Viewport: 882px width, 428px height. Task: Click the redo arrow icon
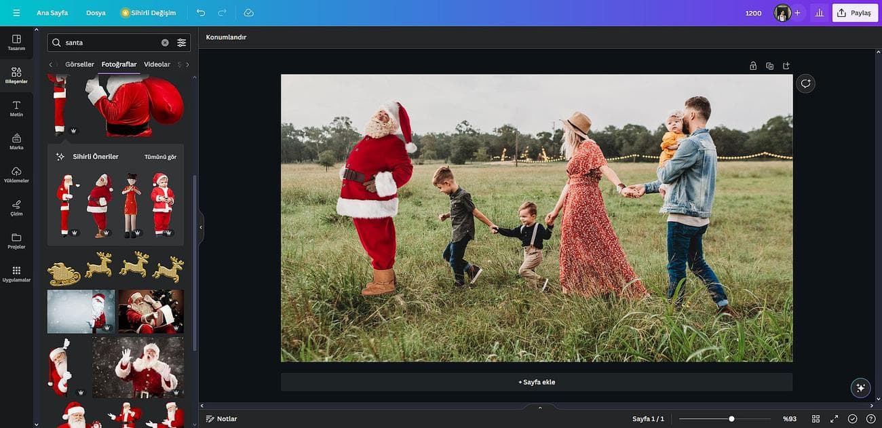click(x=222, y=13)
